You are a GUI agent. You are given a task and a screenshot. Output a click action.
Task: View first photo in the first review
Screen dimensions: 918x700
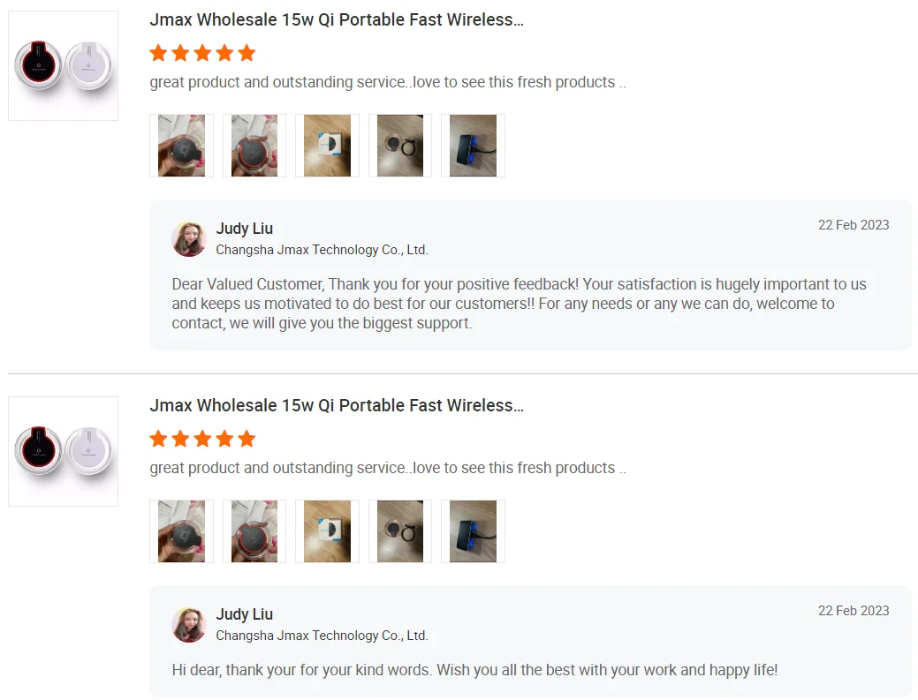click(x=181, y=146)
